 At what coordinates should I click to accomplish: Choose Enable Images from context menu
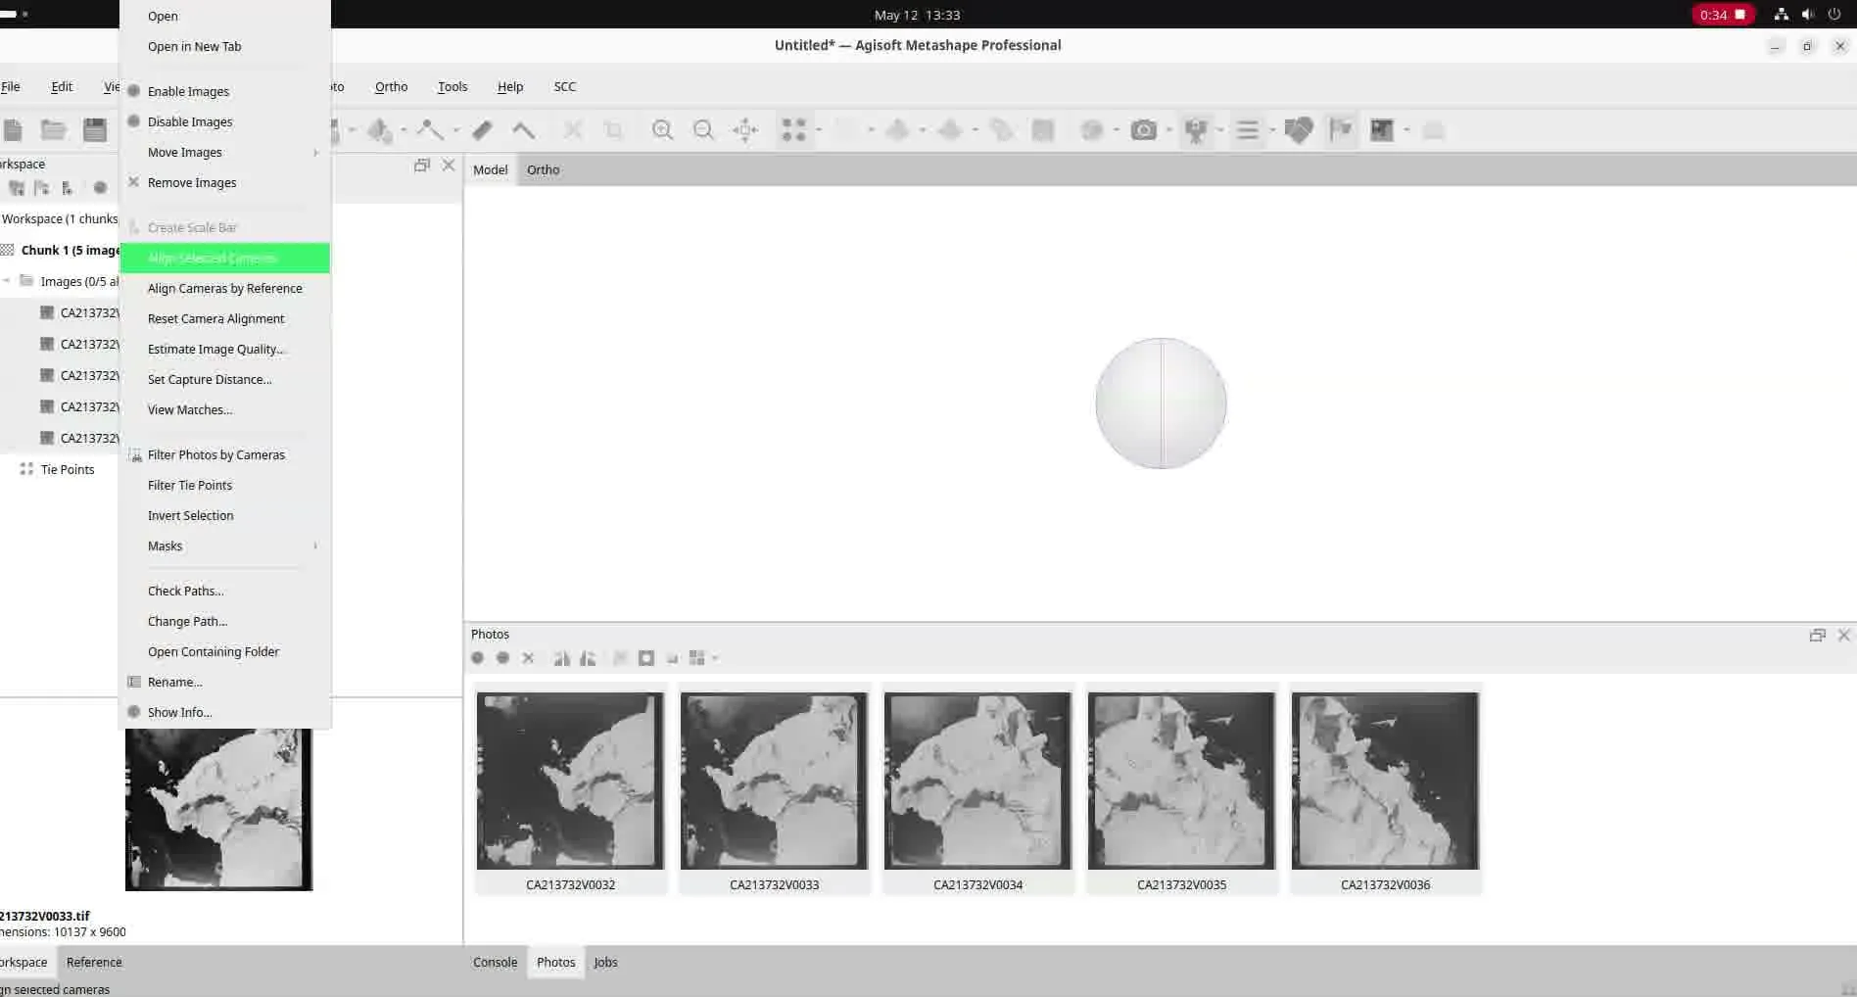[224, 91]
